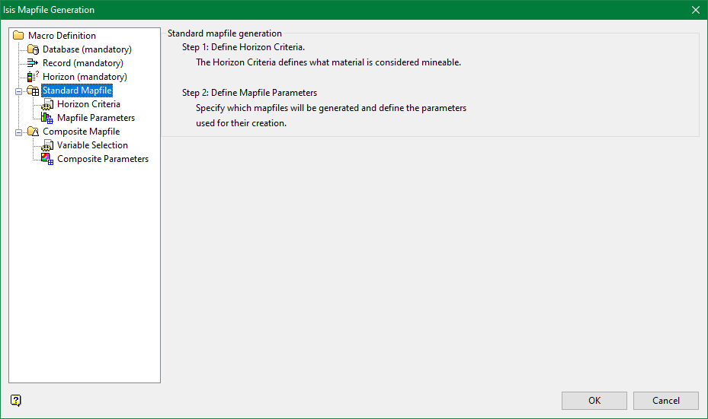The width and height of the screenshot is (708, 419).
Task: Click the Composite Mapfile folder icon
Action: 33,132
